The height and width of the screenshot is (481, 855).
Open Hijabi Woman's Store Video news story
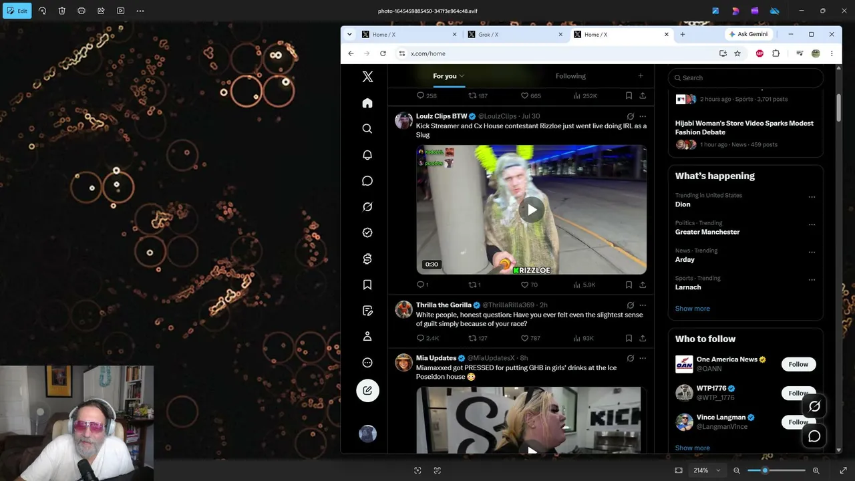click(744, 128)
